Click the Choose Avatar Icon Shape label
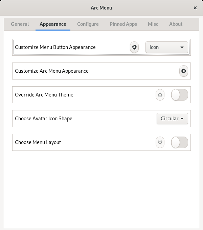This screenshot has width=203, height=230. click(44, 119)
